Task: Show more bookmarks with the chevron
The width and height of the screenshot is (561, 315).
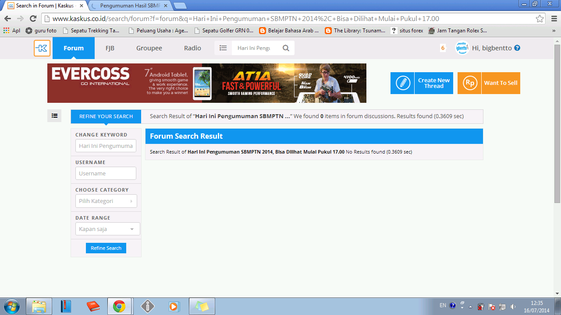Action: [x=554, y=31]
